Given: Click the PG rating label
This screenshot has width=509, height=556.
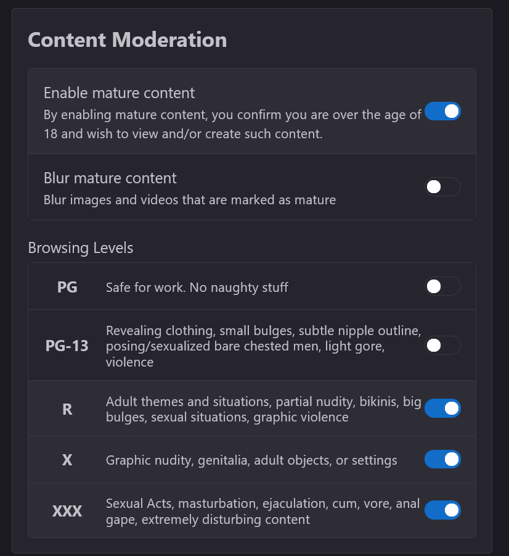Looking at the screenshot, I should coord(67,287).
